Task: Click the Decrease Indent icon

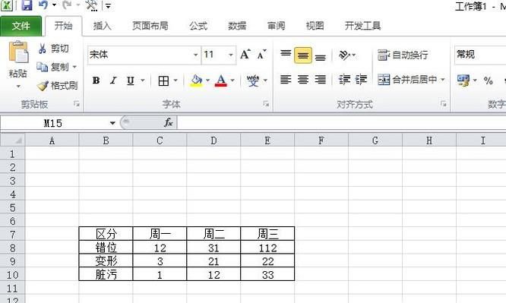Action: pos(344,80)
